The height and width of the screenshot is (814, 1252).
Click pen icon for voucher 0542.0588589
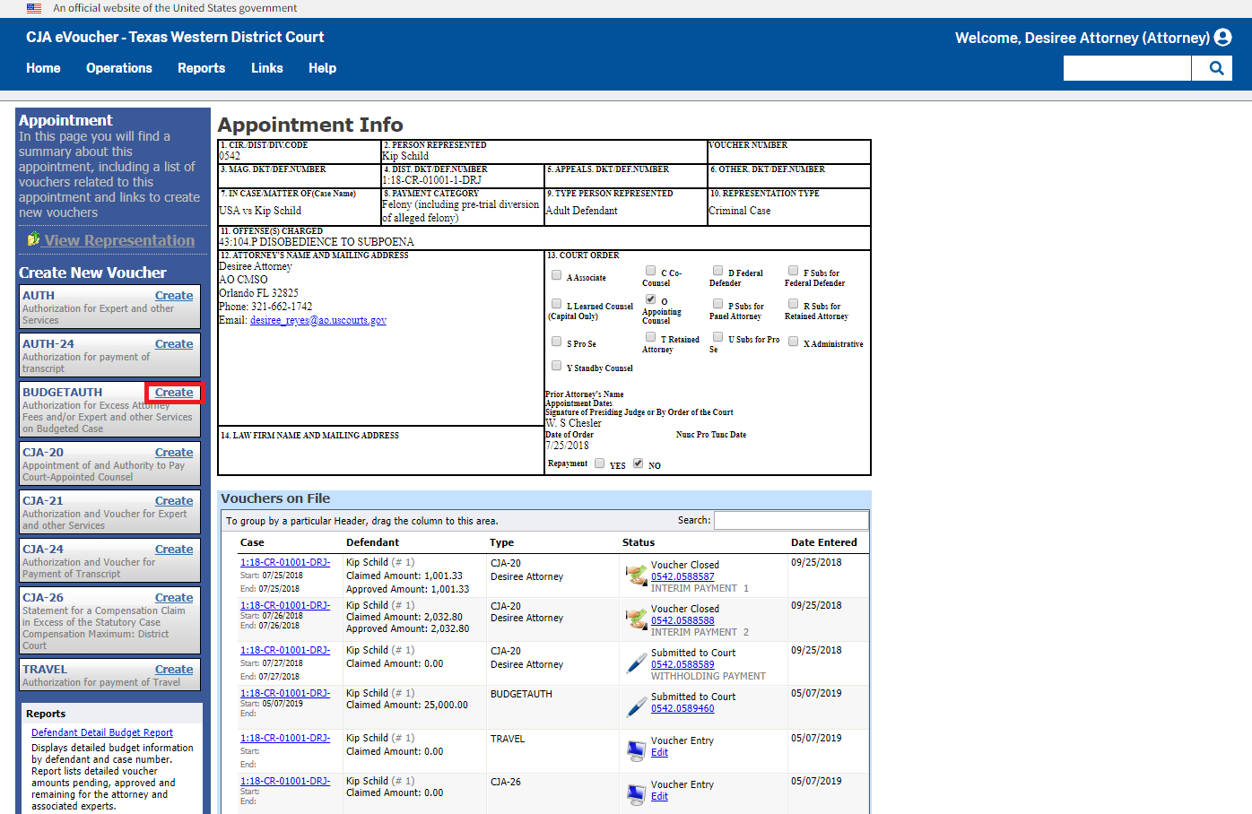[636, 663]
